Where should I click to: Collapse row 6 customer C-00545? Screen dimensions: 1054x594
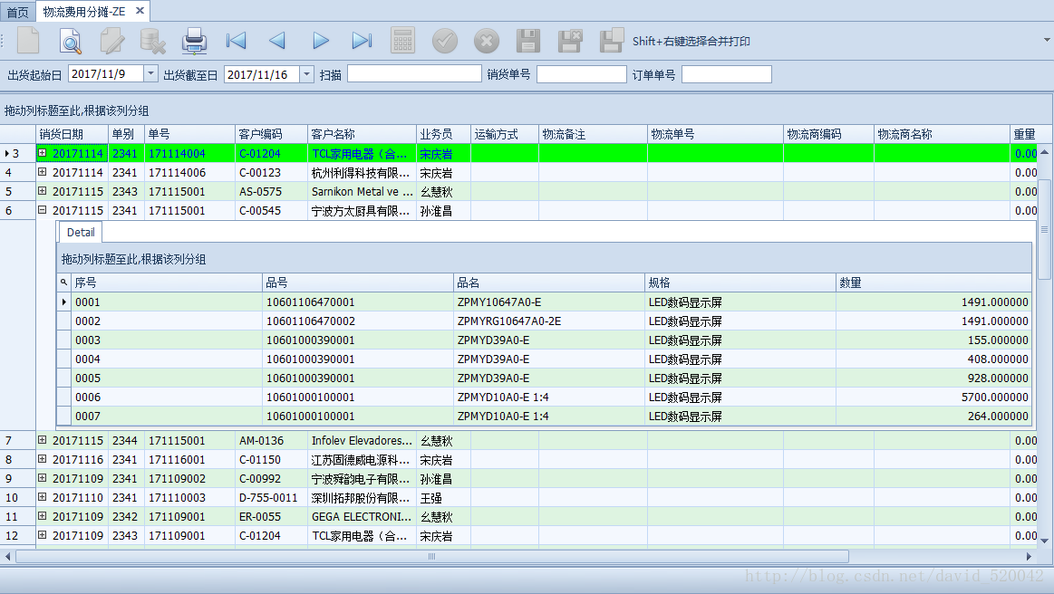(43, 210)
